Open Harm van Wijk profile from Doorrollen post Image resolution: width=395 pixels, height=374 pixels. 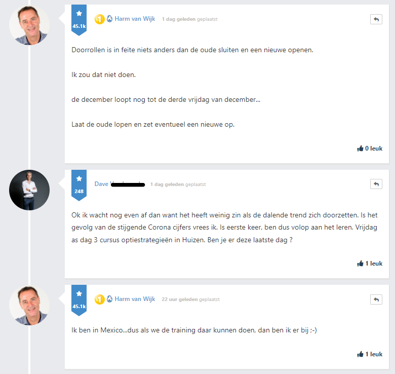tap(135, 19)
